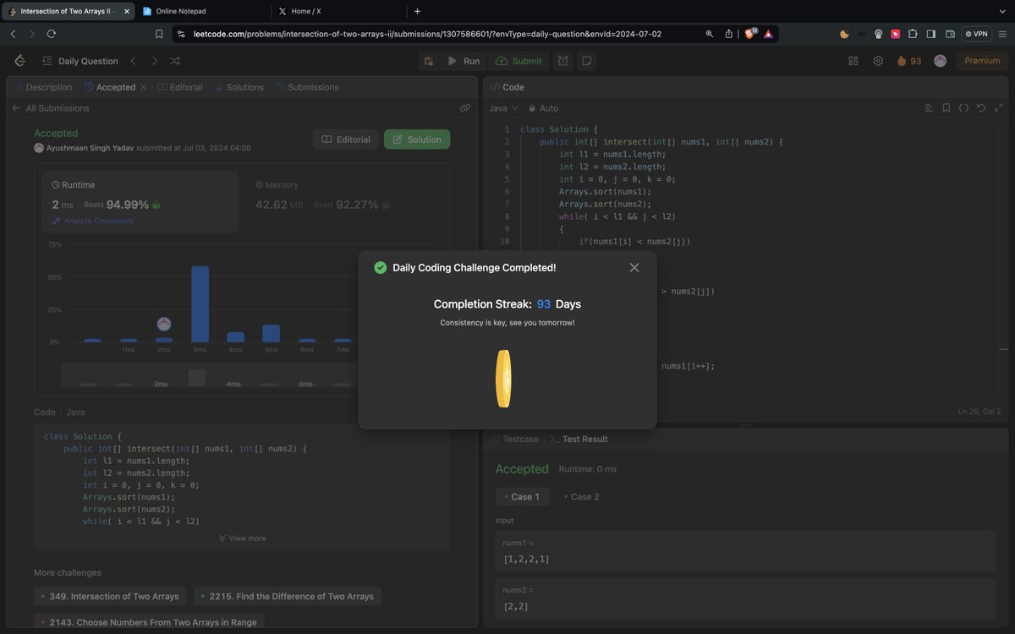Maximize the code editor with expand icon
The height and width of the screenshot is (634, 1015).
(998, 108)
